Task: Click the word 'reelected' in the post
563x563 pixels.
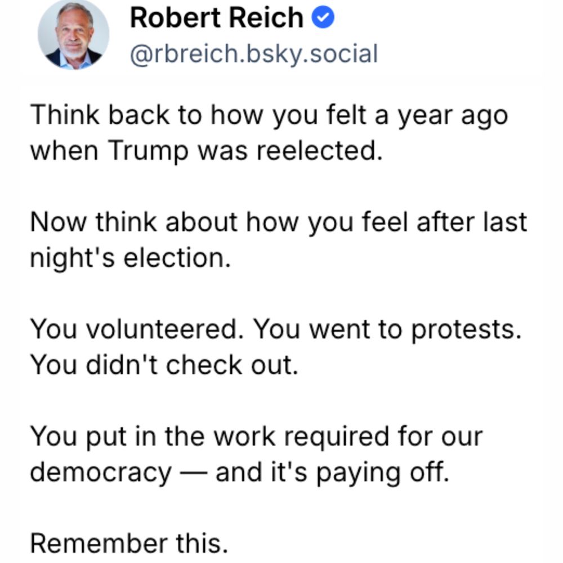Action: [x=318, y=150]
